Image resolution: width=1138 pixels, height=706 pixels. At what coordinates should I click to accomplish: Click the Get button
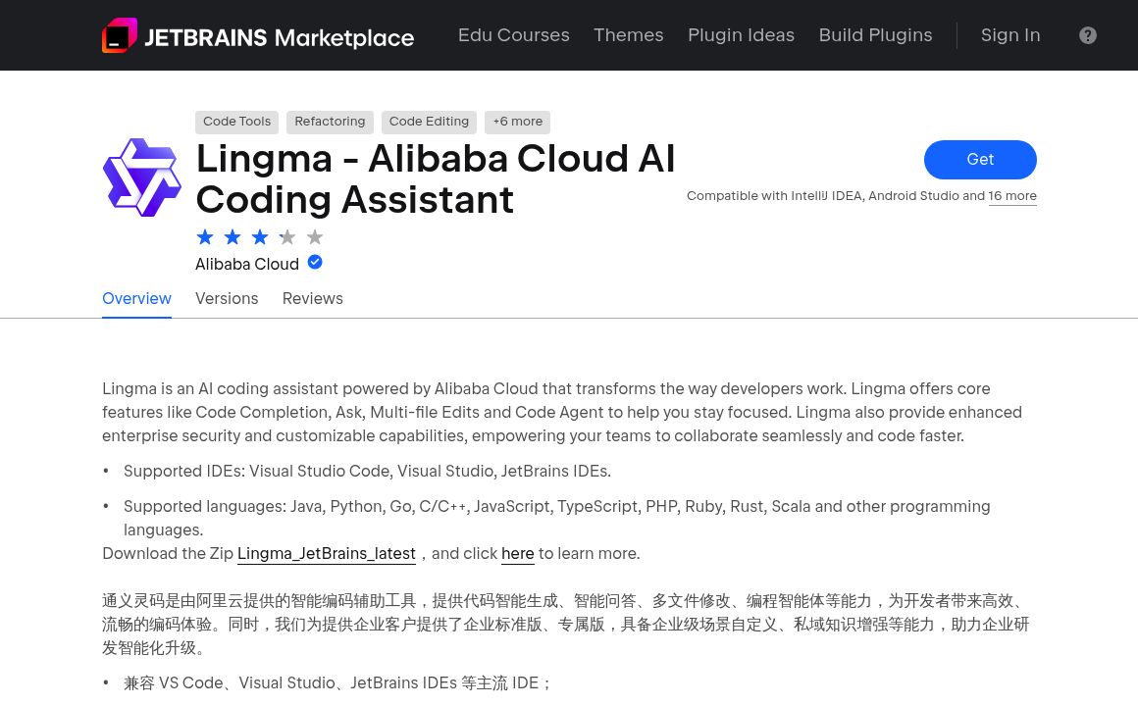980,159
